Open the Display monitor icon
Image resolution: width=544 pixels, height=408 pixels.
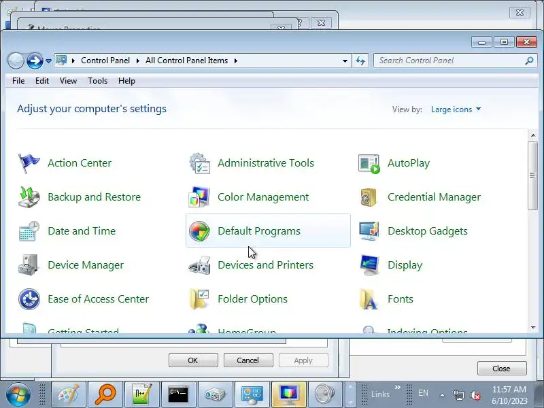click(369, 265)
